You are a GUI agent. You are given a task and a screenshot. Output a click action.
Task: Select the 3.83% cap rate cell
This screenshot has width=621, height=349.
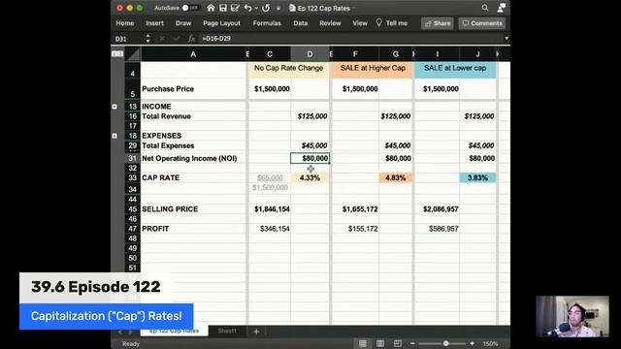(x=477, y=177)
